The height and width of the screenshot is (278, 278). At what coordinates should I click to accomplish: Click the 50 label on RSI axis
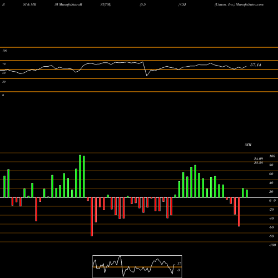[4, 73]
